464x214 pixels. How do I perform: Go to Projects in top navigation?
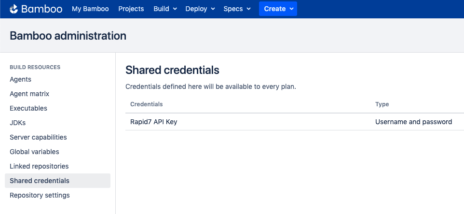coord(131,9)
